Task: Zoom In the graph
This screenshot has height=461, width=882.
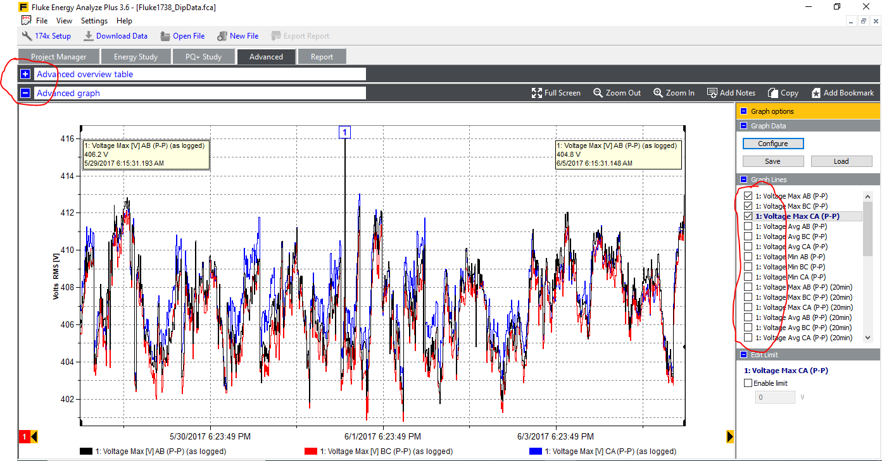Action: pos(674,93)
